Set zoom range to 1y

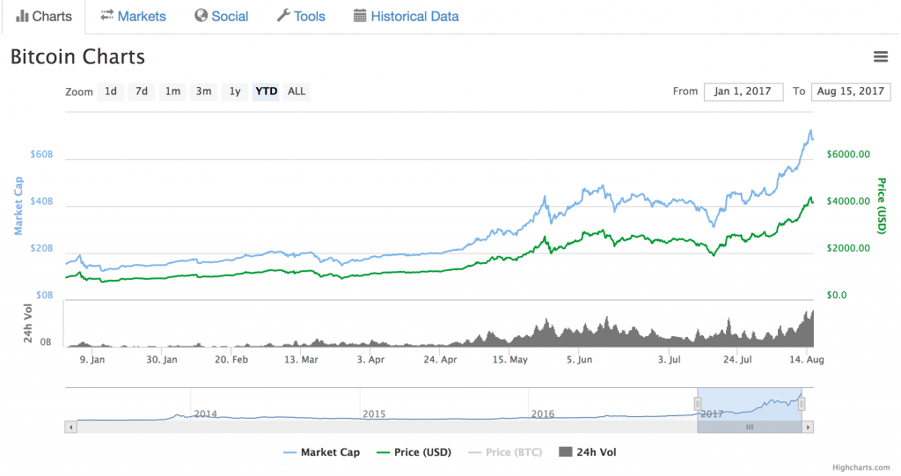click(234, 92)
